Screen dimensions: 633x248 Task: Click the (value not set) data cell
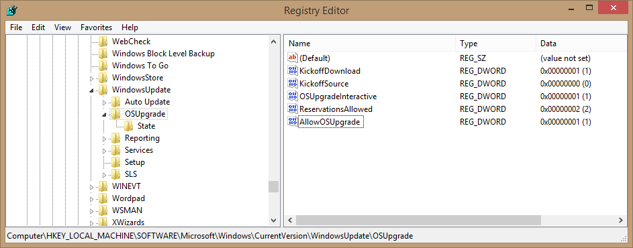tap(565, 58)
